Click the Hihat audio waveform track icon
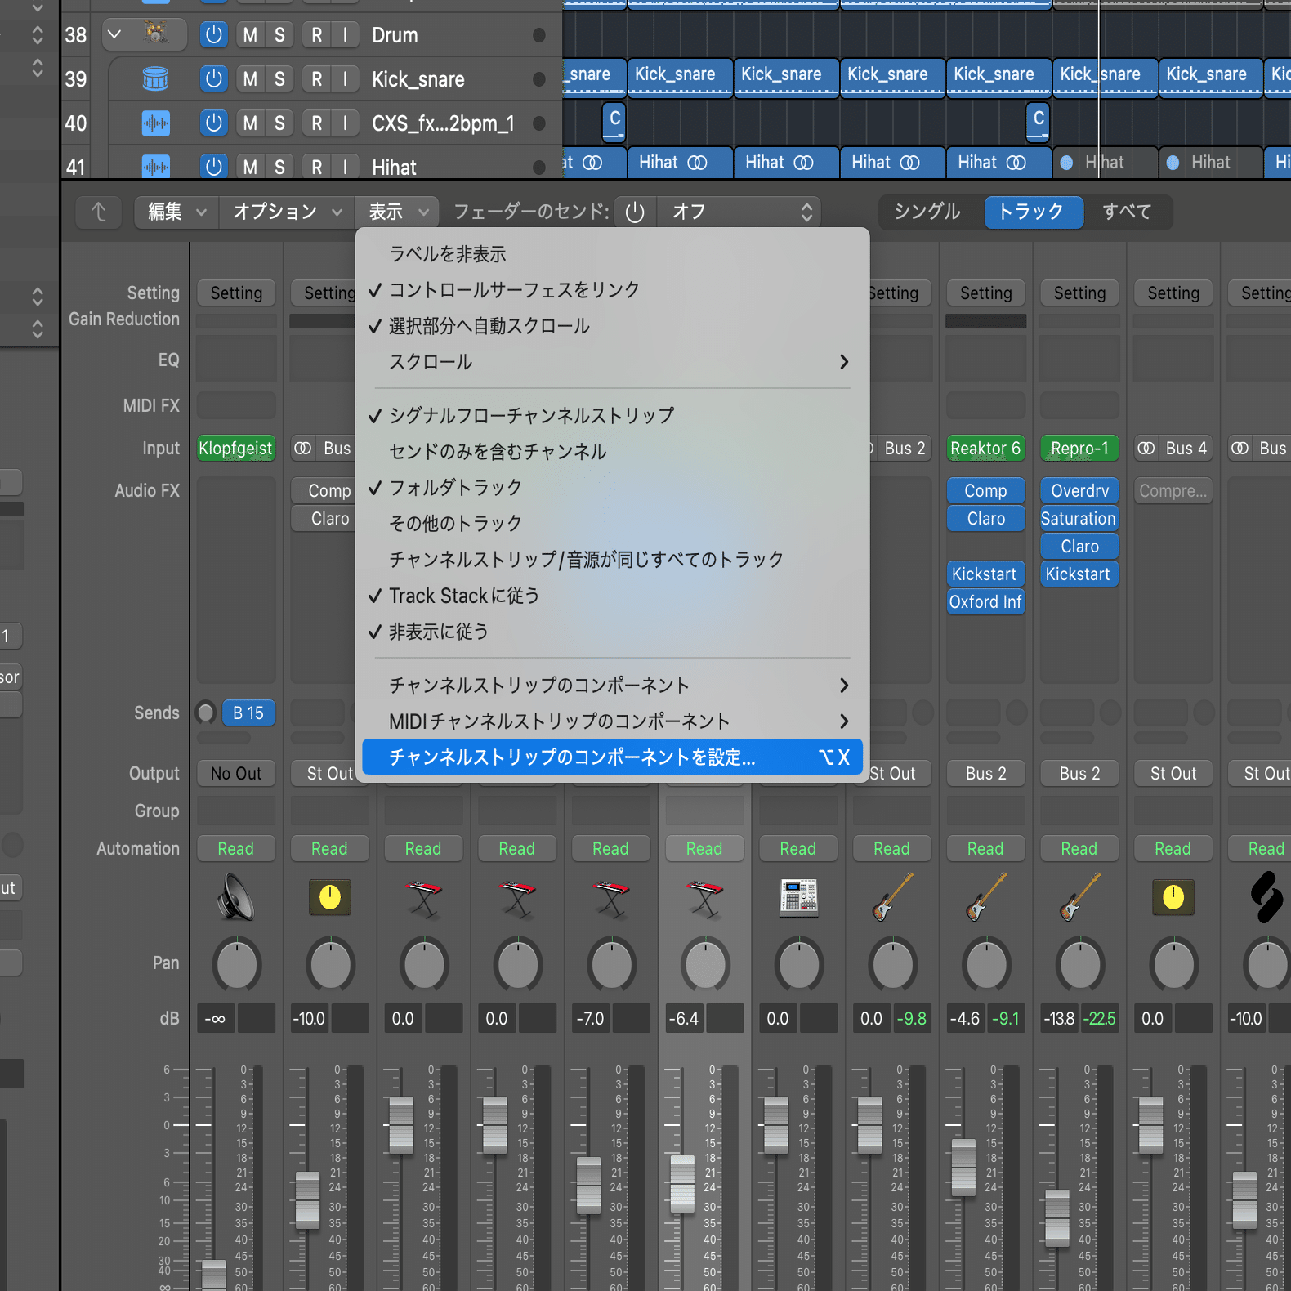 coord(155,167)
